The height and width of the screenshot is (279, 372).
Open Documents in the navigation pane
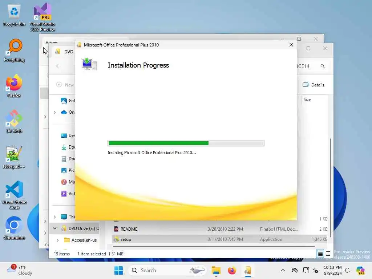pos(68,159)
